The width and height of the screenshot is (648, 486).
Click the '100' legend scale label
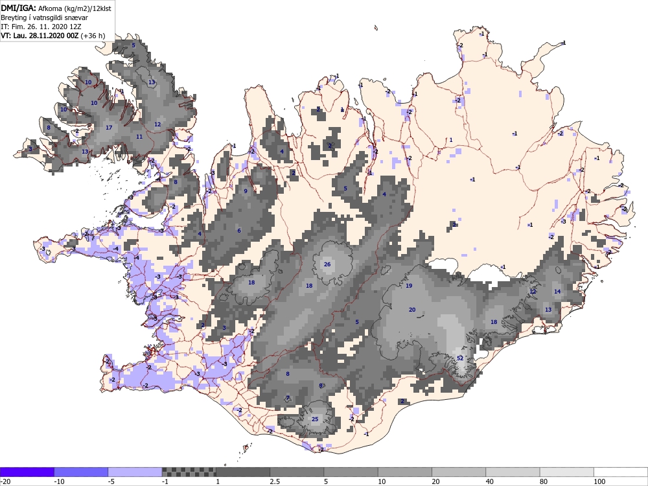(x=599, y=481)
